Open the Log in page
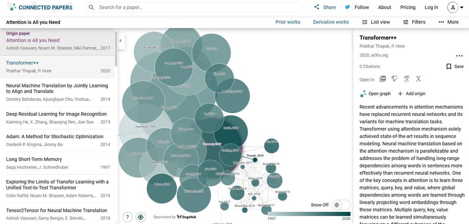The height and width of the screenshot is (224, 469). coord(431,7)
